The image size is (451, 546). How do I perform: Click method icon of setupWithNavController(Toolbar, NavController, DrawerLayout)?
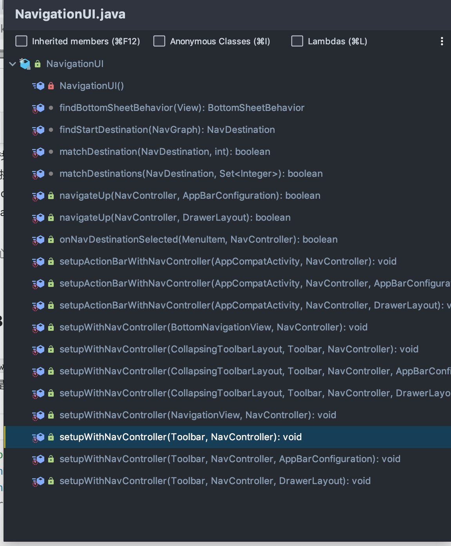pyautogui.click(x=38, y=481)
